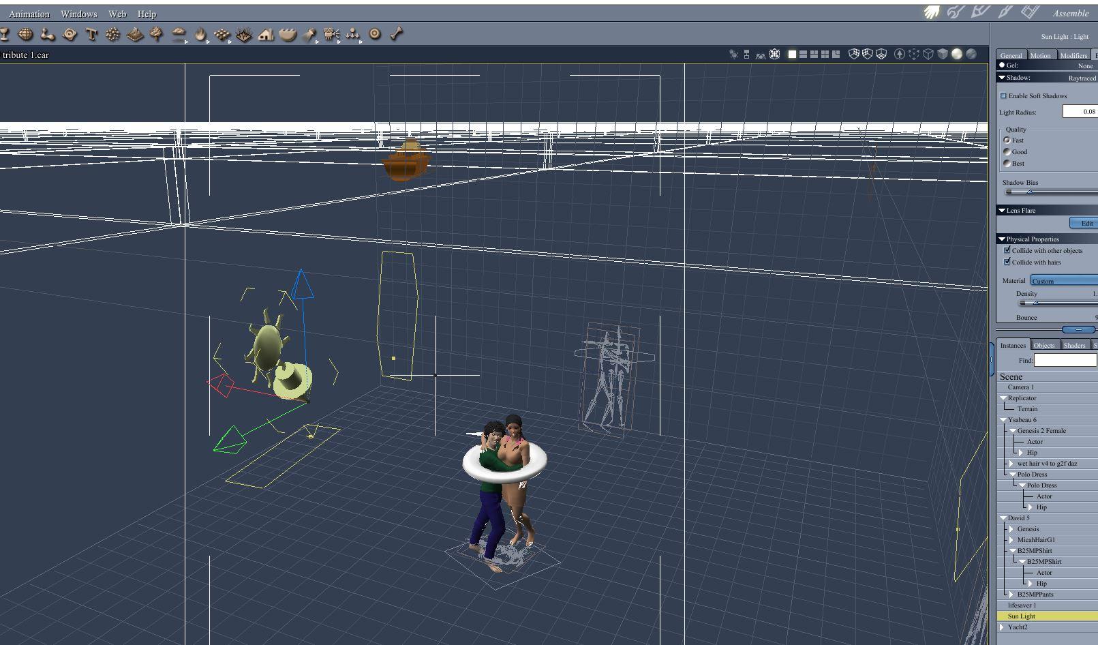Insert a particle emitter
Viewport: 1098px width, 645px height.
tap(113, 34)
